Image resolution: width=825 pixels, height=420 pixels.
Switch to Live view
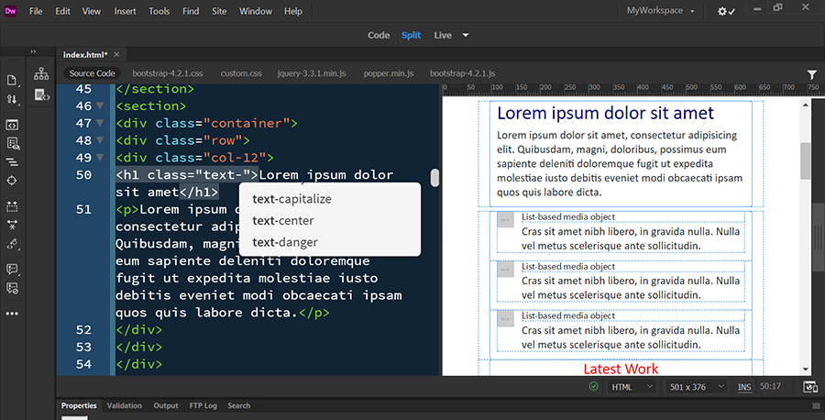pos(443,35)
